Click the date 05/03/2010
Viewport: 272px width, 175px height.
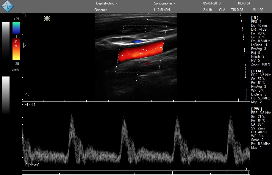click(212, 3)
